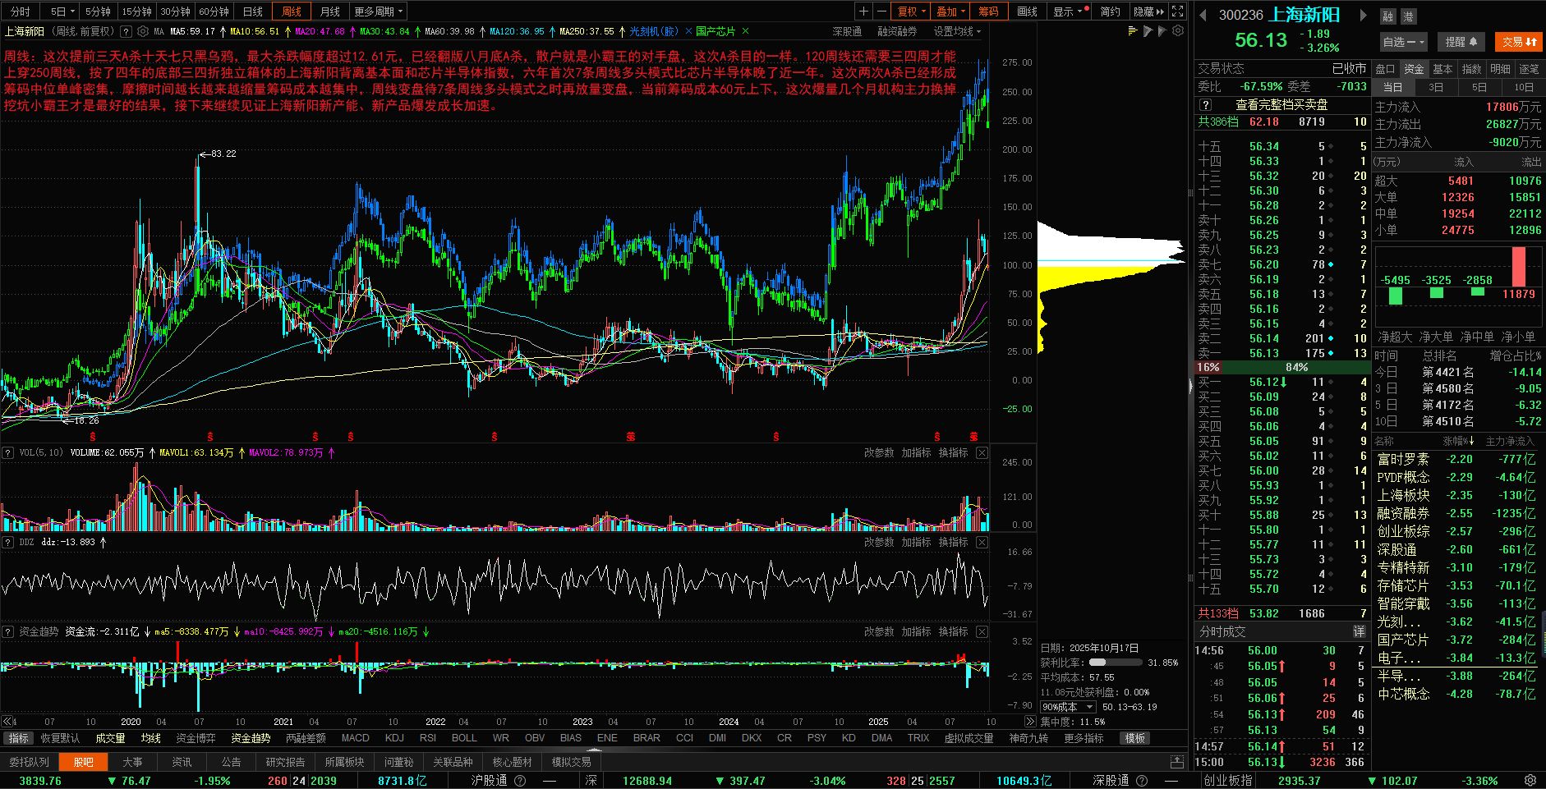The height and width of the screenshot is (789, 1546).
Task: Expand 更多周期 dropdown
Action: coord(379,11)
